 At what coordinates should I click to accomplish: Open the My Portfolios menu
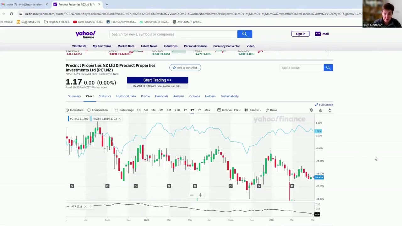(x=102, y=46)
